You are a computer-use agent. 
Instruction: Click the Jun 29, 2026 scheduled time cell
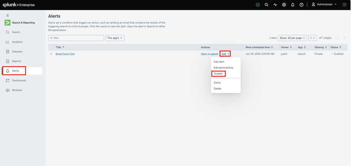pyautogui.click(x=260, y=54)
